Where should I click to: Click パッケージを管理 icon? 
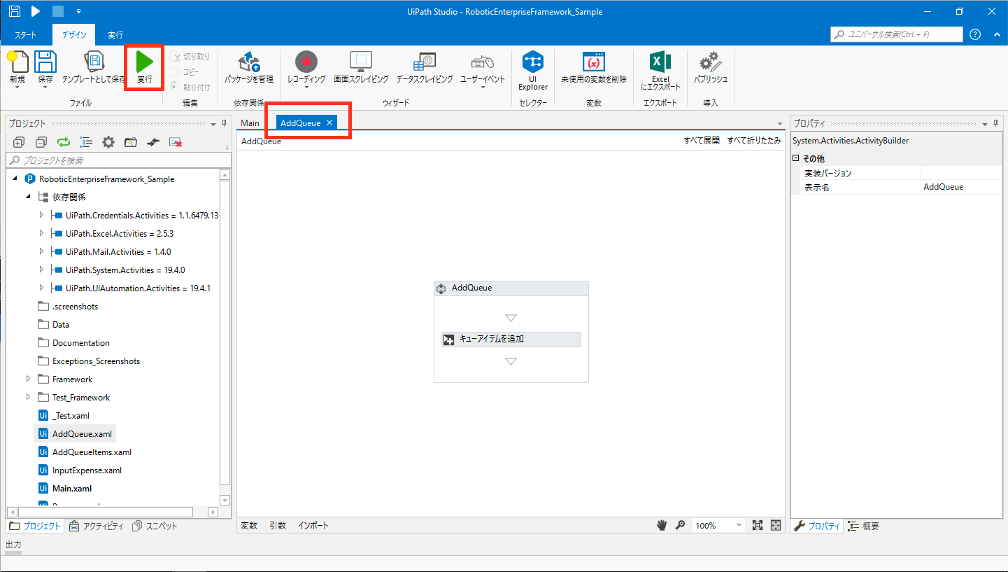pos(249,62)
